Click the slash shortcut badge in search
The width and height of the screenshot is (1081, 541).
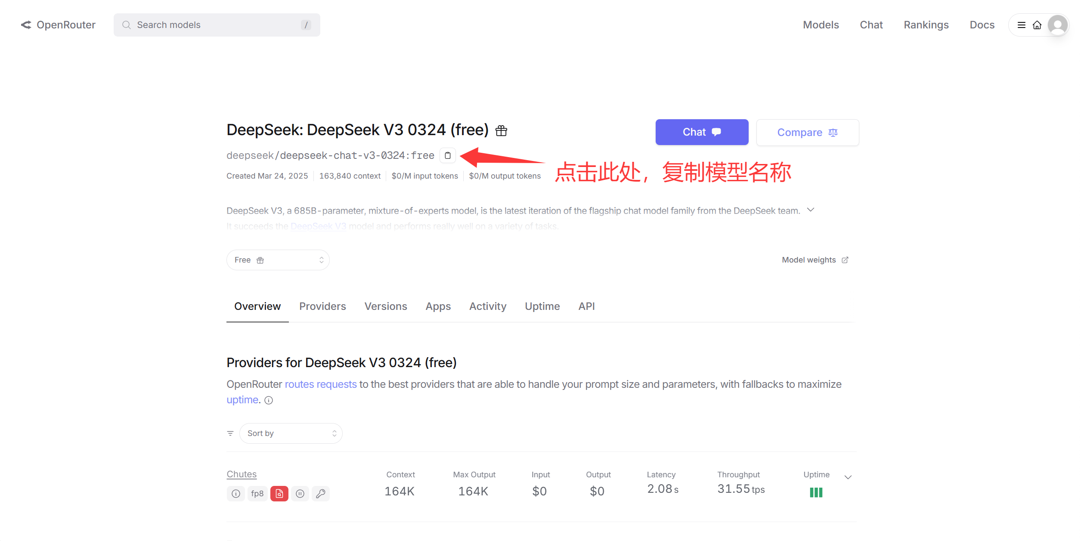pyautogui.click(x=306, y=25)
